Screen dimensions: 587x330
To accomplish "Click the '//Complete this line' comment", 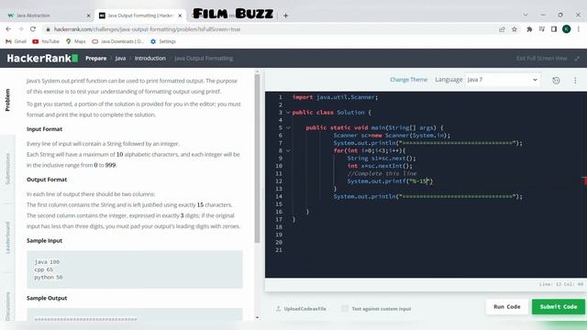I will pyautogui.click(x=382, y=173).
